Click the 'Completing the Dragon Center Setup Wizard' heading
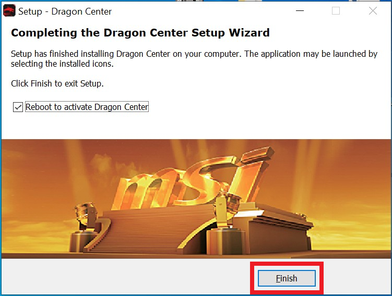Screen dimensions: 392x296 pyautogui.click(x=140, y=33)
